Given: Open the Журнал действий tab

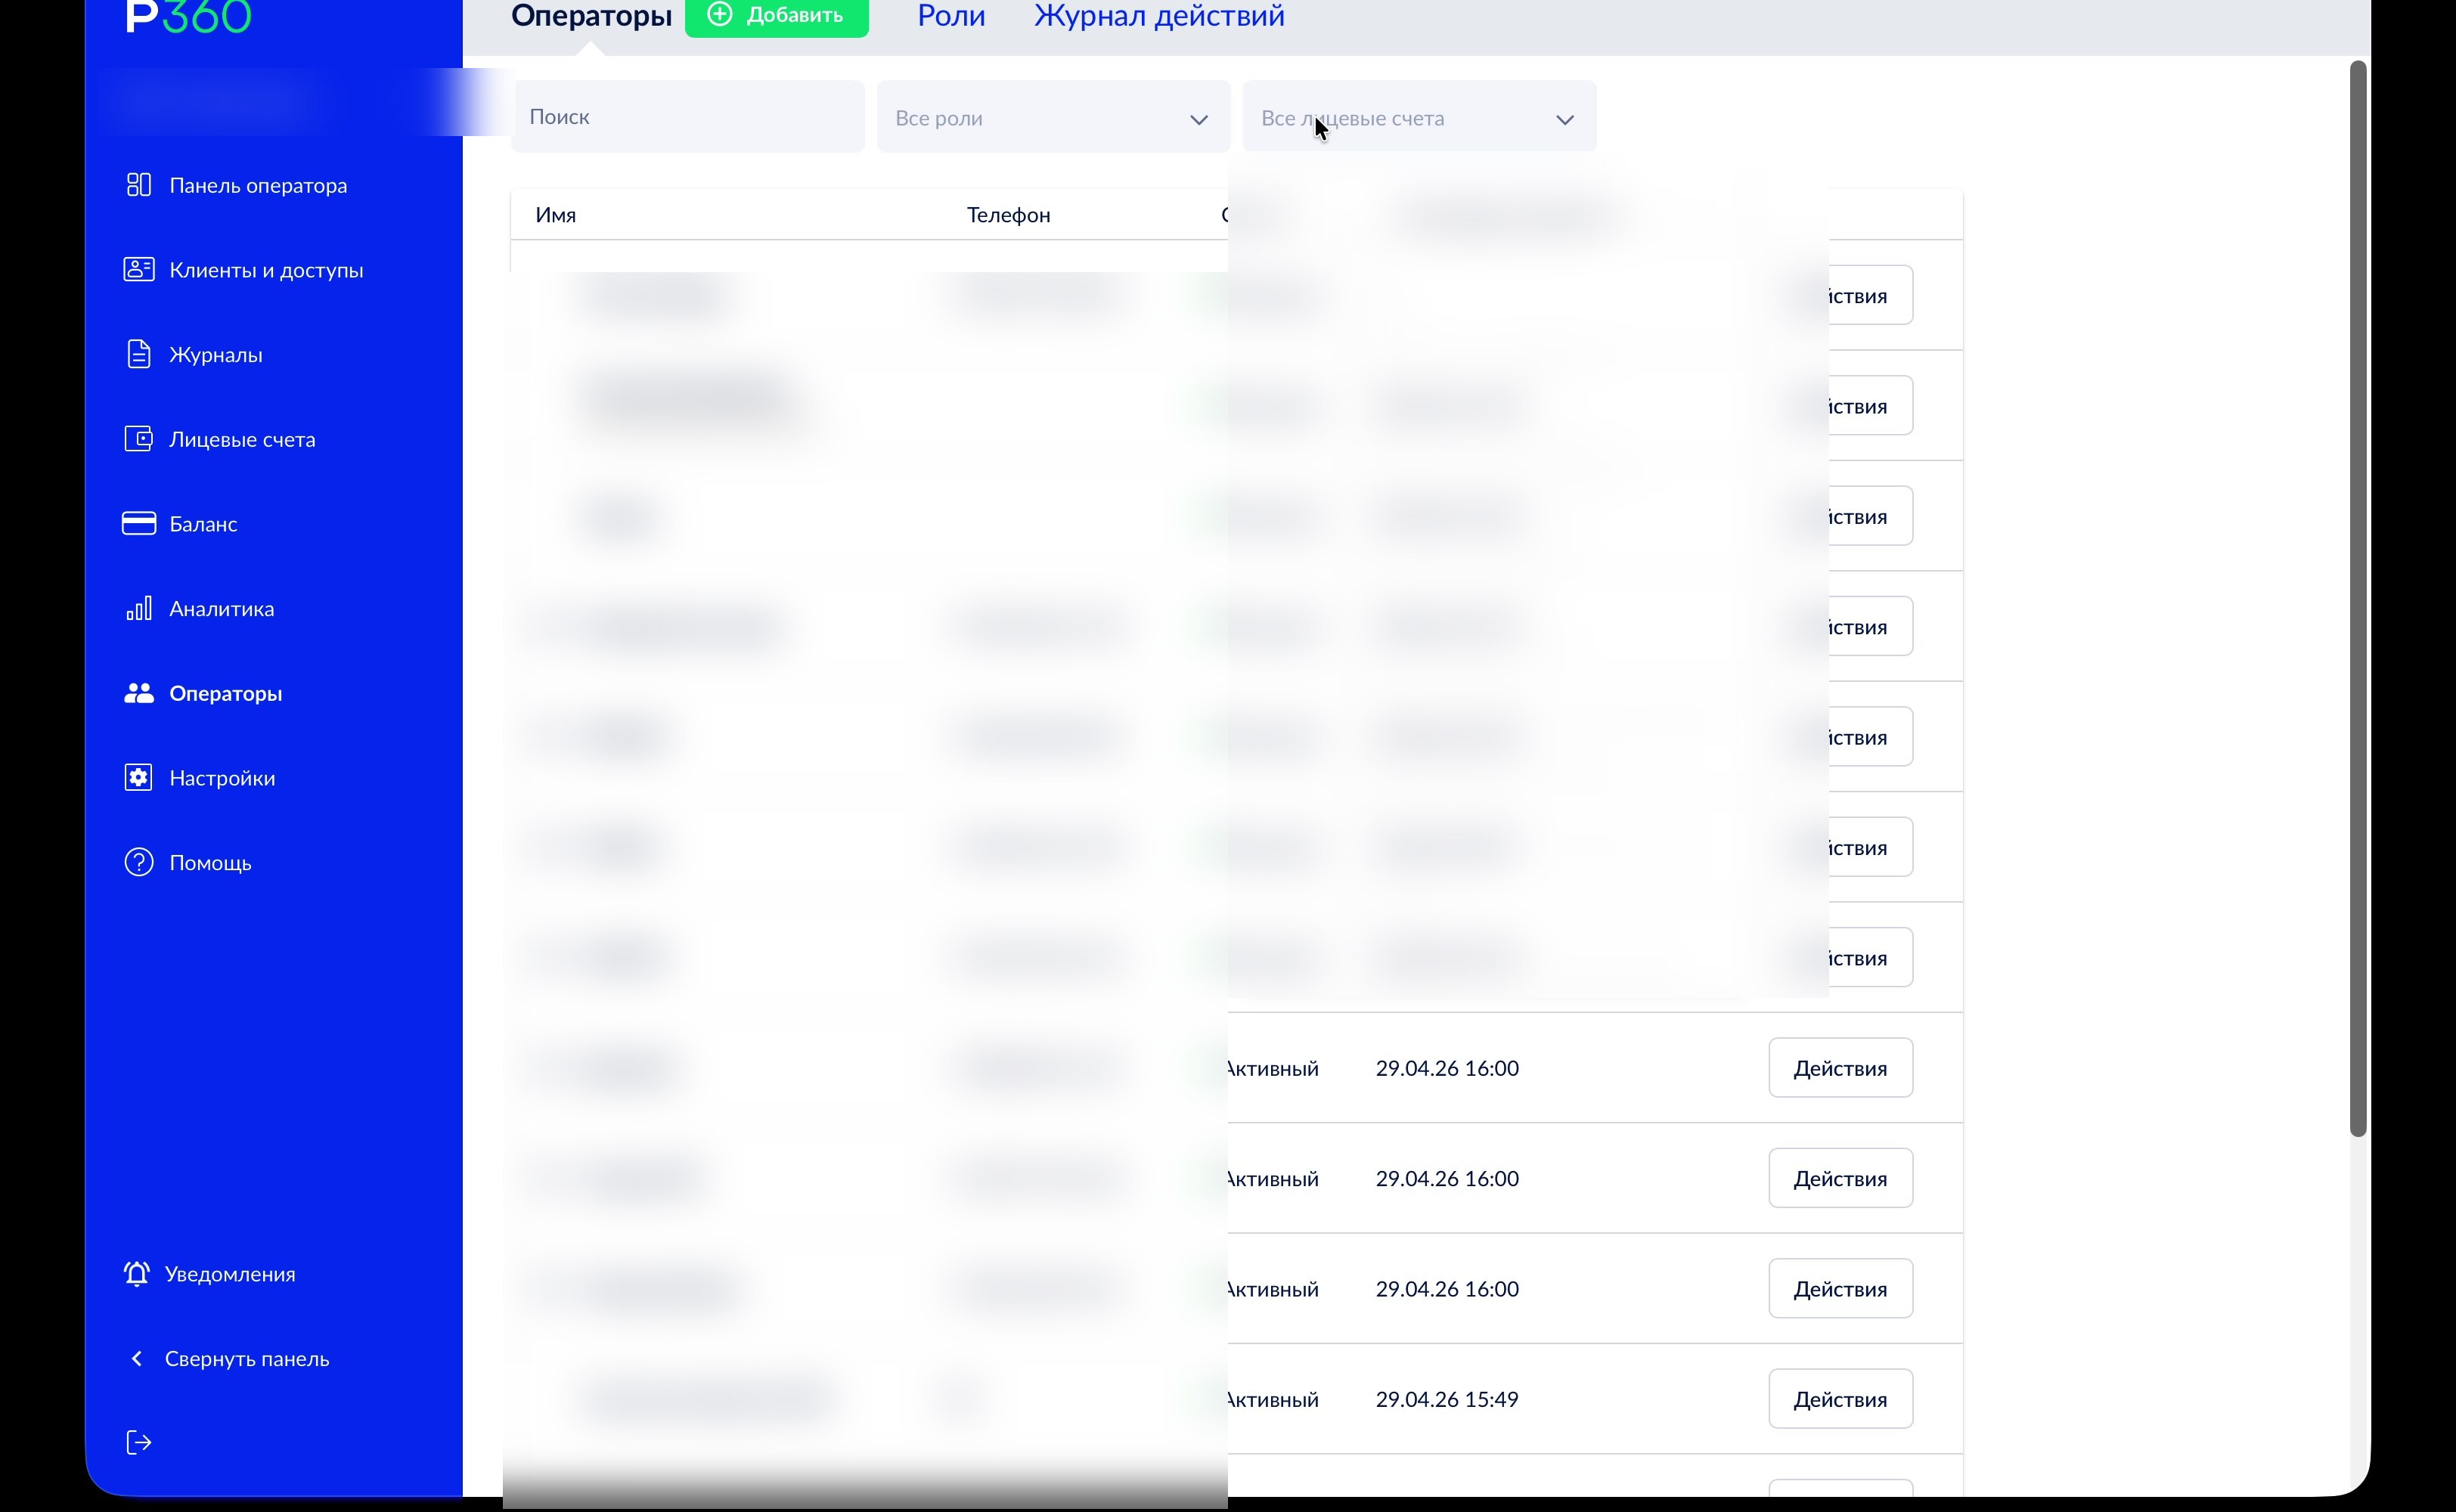Looking at the screenshot, I should click(x=1159, y=15).
